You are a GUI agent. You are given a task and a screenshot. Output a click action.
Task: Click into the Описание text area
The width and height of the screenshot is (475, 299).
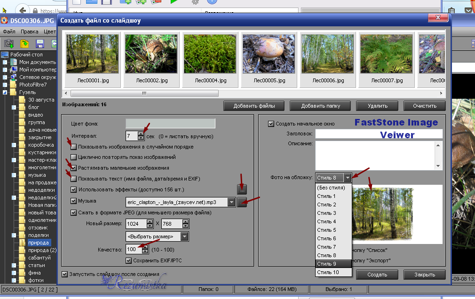coord(375,156)
